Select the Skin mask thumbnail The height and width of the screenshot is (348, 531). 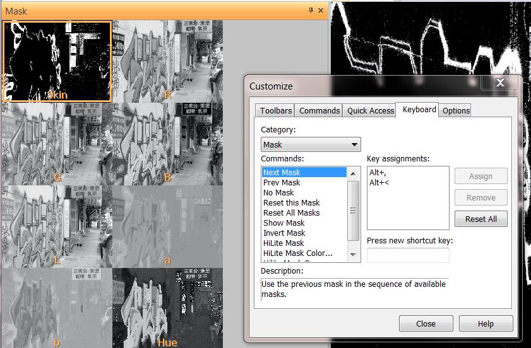pyautogui.click(x=57, y=61)
